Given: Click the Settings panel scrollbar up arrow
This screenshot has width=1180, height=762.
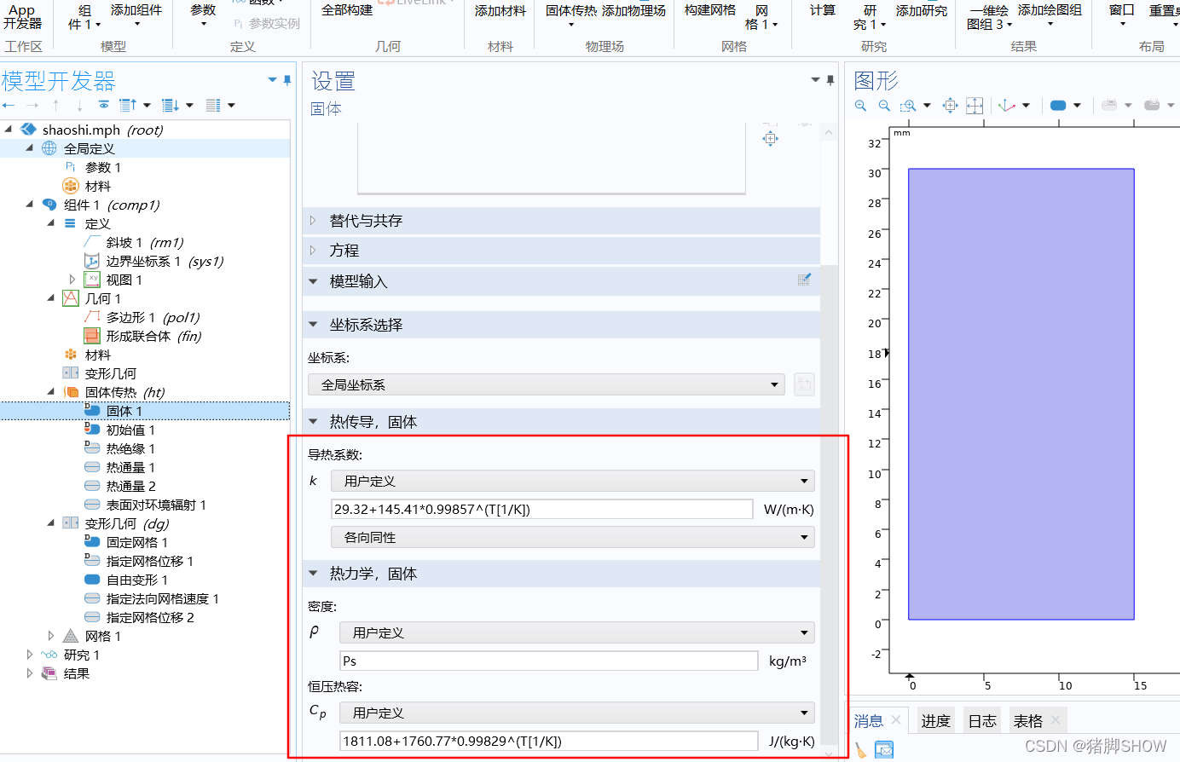Looking at the screenshot, I should [x=829, y=132].
